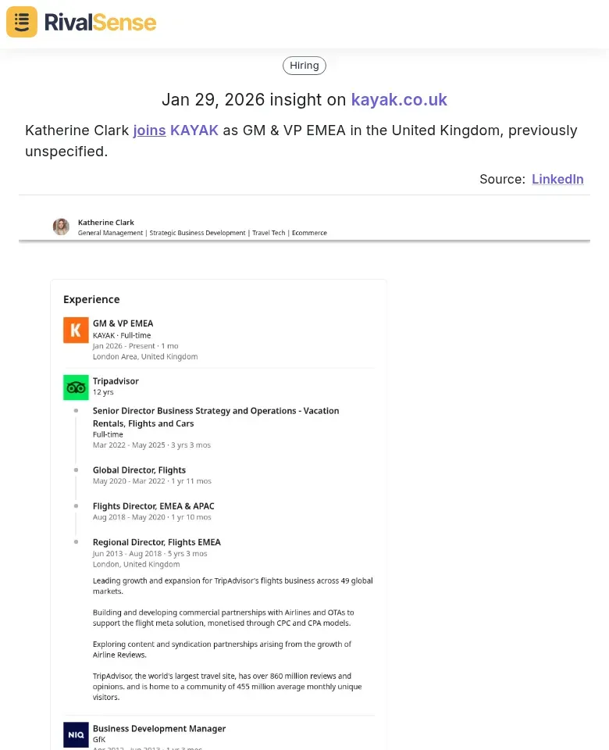Click the timeline dot beside Global Director, Flights
609x750 pixels.
[76, 469]
